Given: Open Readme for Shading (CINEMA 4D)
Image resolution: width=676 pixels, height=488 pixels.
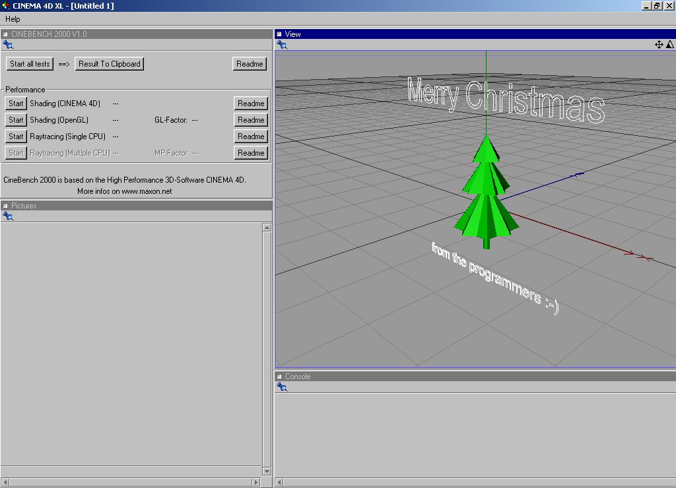Looking at the screenshot, I should [251, 104].
